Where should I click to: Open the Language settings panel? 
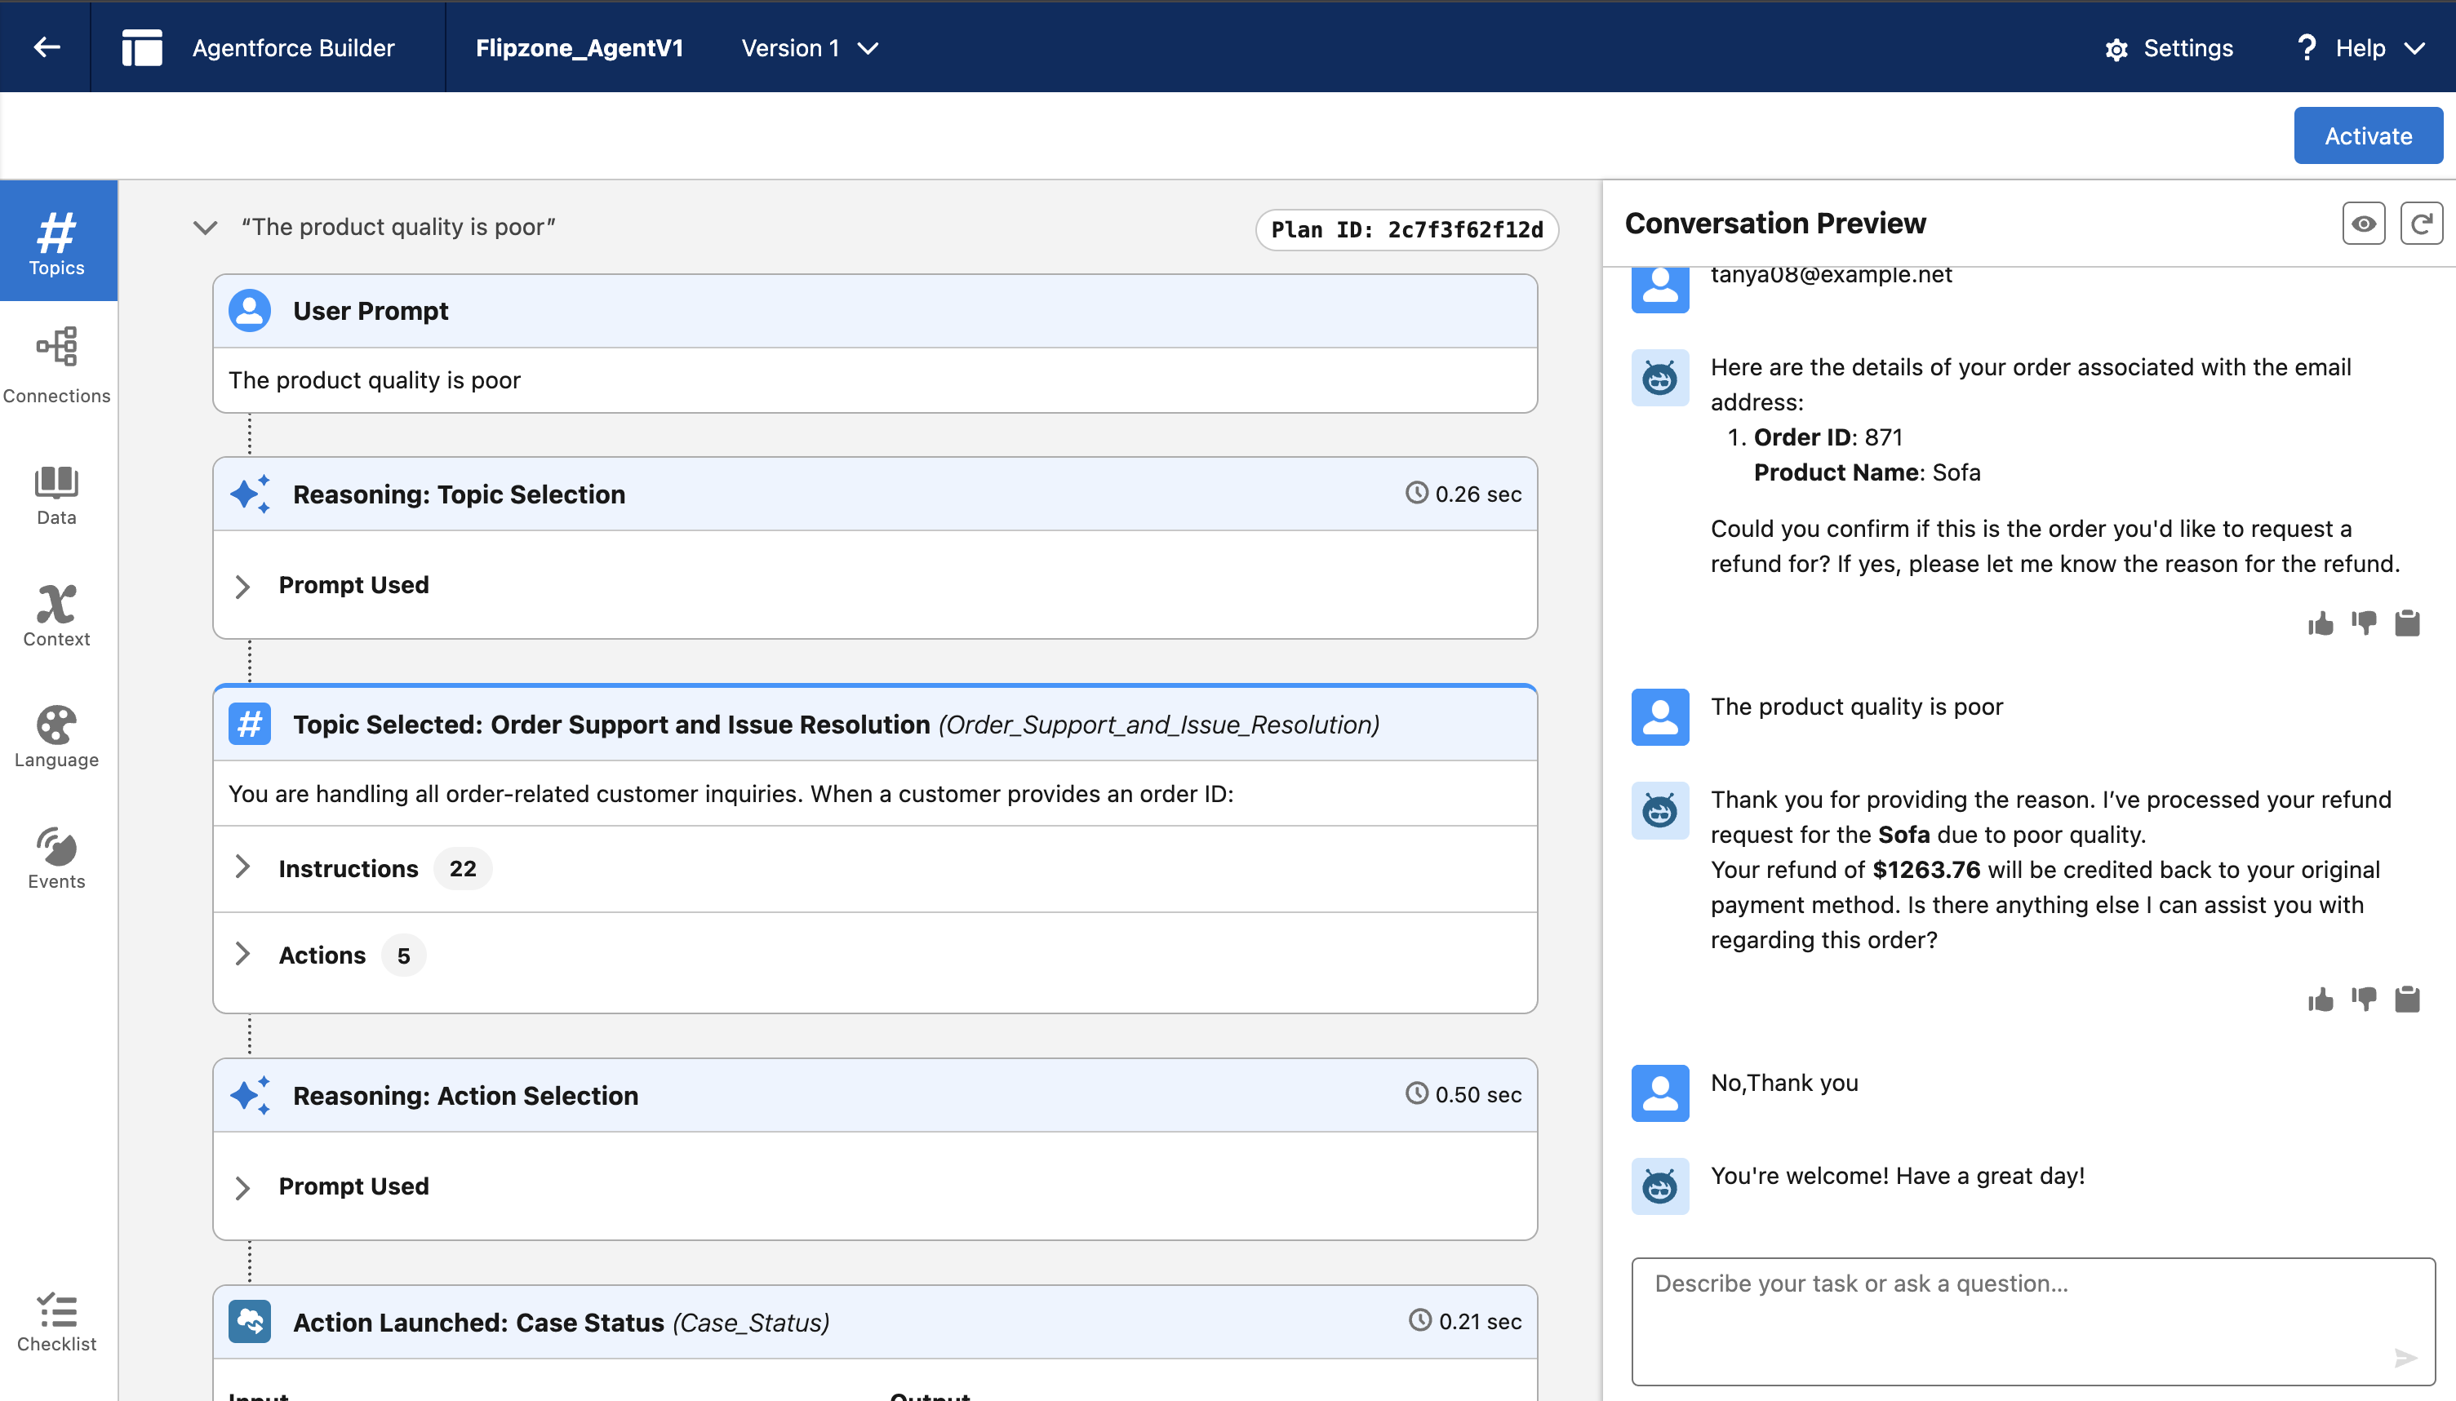tap(57, 738)
